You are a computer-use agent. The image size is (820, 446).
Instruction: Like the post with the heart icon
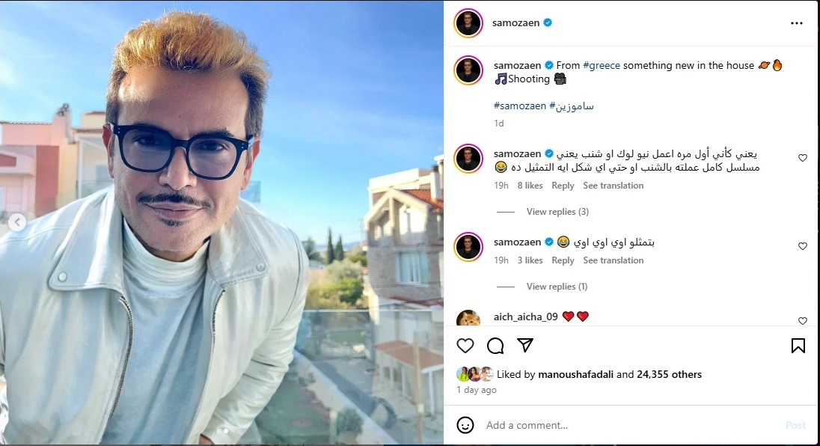[x=465, y=346]
